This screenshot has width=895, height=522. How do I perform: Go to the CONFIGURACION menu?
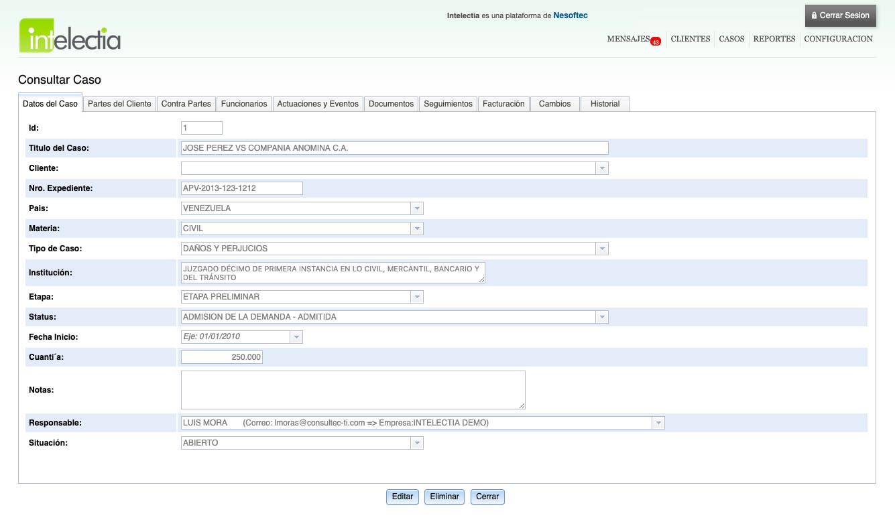(838, 39)
